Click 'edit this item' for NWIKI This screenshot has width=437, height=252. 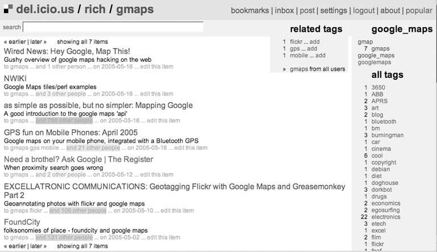pos(156,94)
